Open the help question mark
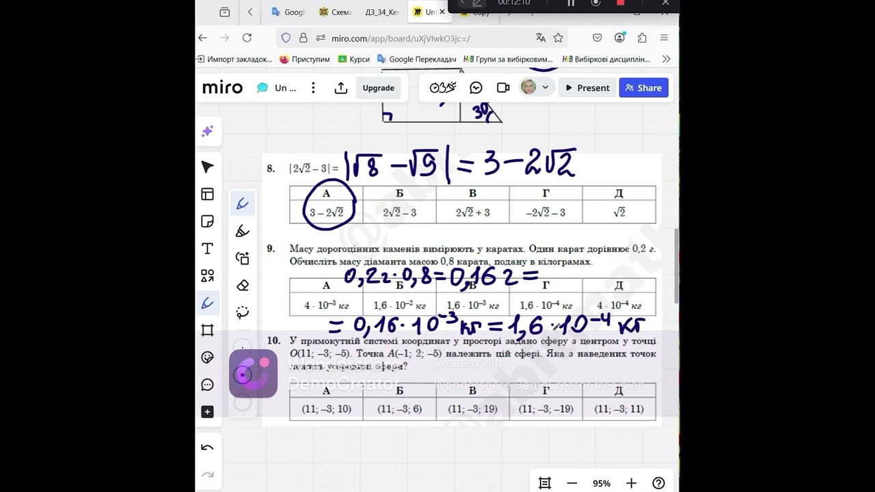This screenshot has width=875, height=492. [x=658, y=483]
